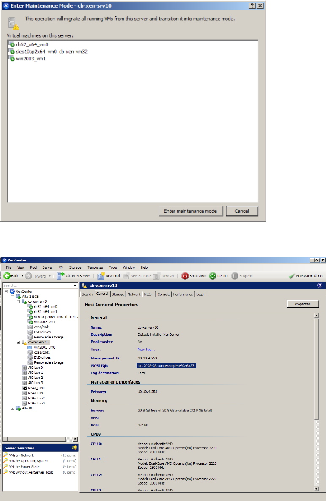326x501 pixels.
Task: Click the New Storage toolbar icon
Action: tap(126, 276)
